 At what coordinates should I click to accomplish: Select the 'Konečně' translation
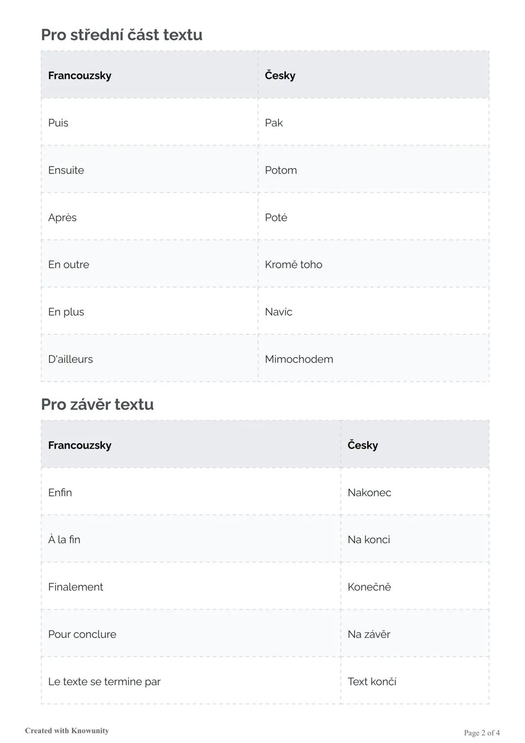pyautogui.click(x=369, y=587)
